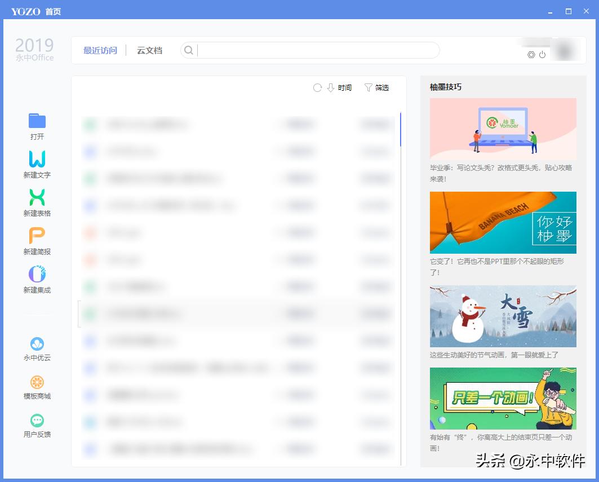Maximize the YOZO window
The height and width of the screenshot is (482, 599).
click(x=569, y=11)
